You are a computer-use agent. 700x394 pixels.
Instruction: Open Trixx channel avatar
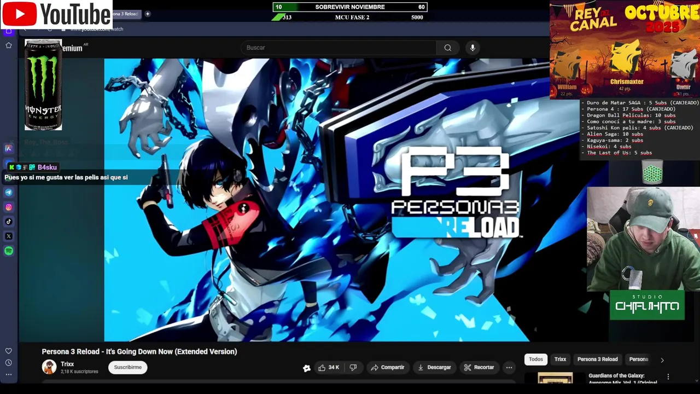pos(49,367)
